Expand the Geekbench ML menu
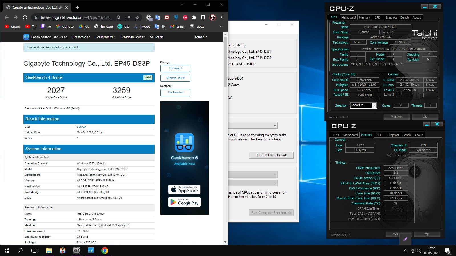456x256 pixels. (106, 37)
